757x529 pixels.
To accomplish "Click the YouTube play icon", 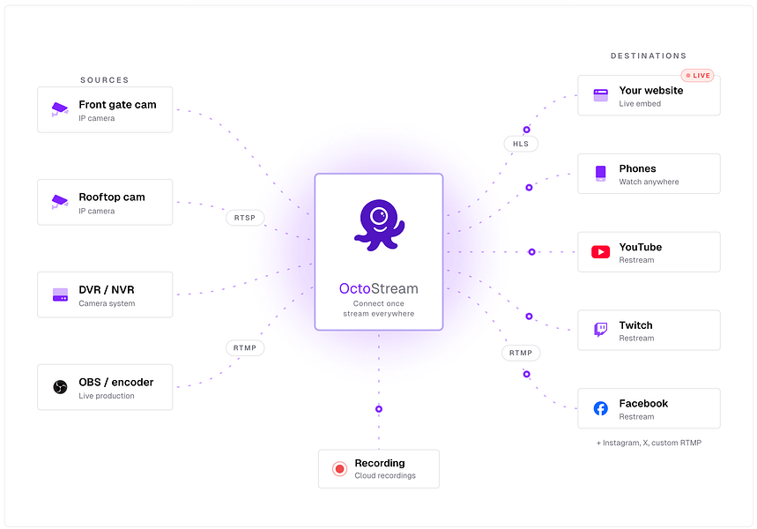I will [x=601, y=251].
